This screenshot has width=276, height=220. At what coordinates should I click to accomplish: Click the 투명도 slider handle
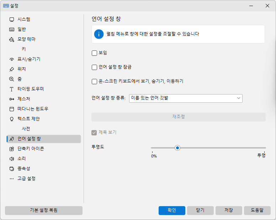177,148
